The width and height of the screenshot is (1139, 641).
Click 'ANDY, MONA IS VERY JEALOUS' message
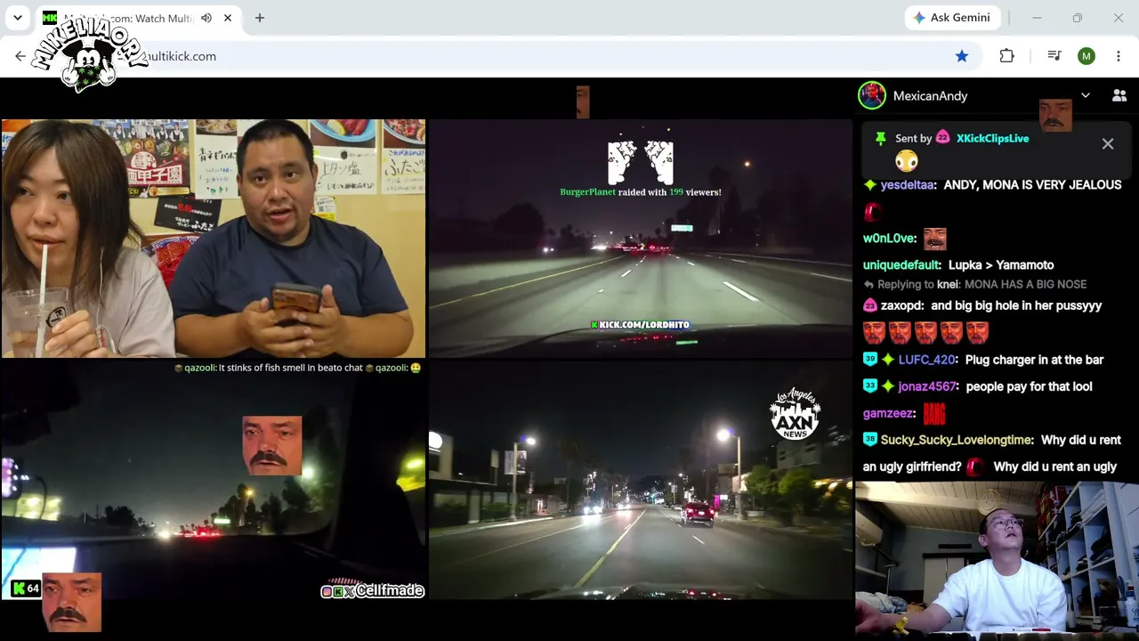click(x=1032, y=185)
